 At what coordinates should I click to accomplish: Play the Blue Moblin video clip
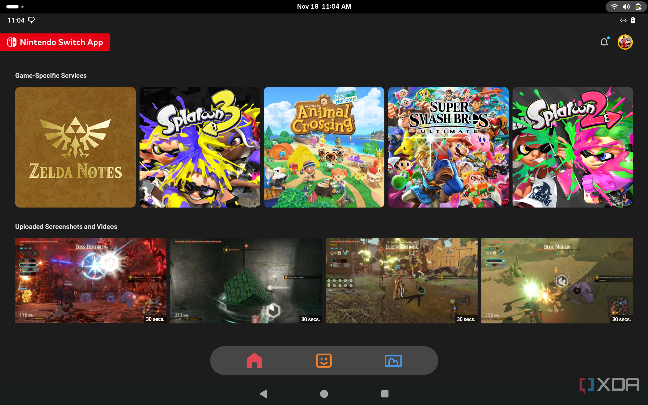click(x=557, y=280)
